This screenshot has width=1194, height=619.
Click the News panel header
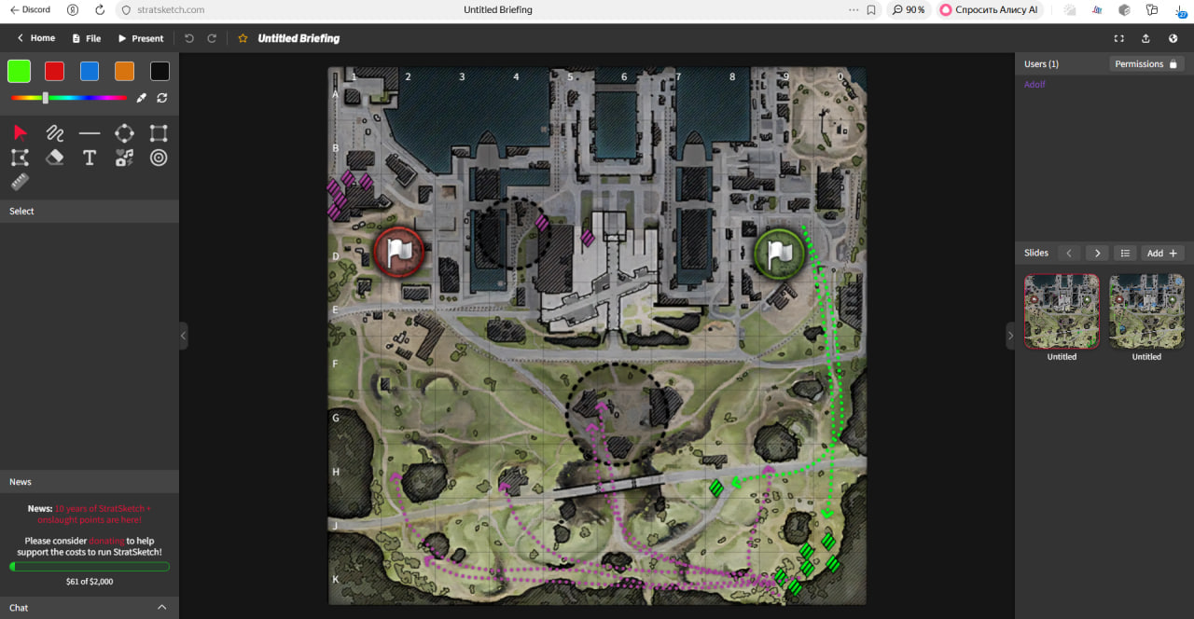[x=90, y=482]
